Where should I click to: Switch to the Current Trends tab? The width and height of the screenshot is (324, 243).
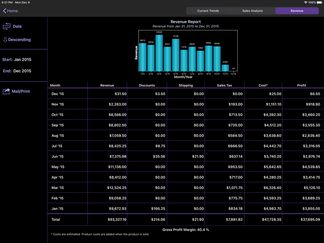pyautogui.click(x=208, y=10)
